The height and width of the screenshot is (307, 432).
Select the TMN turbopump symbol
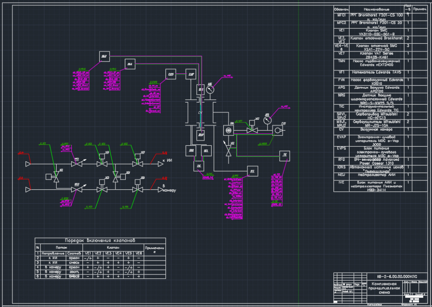(x=229, y=130)
